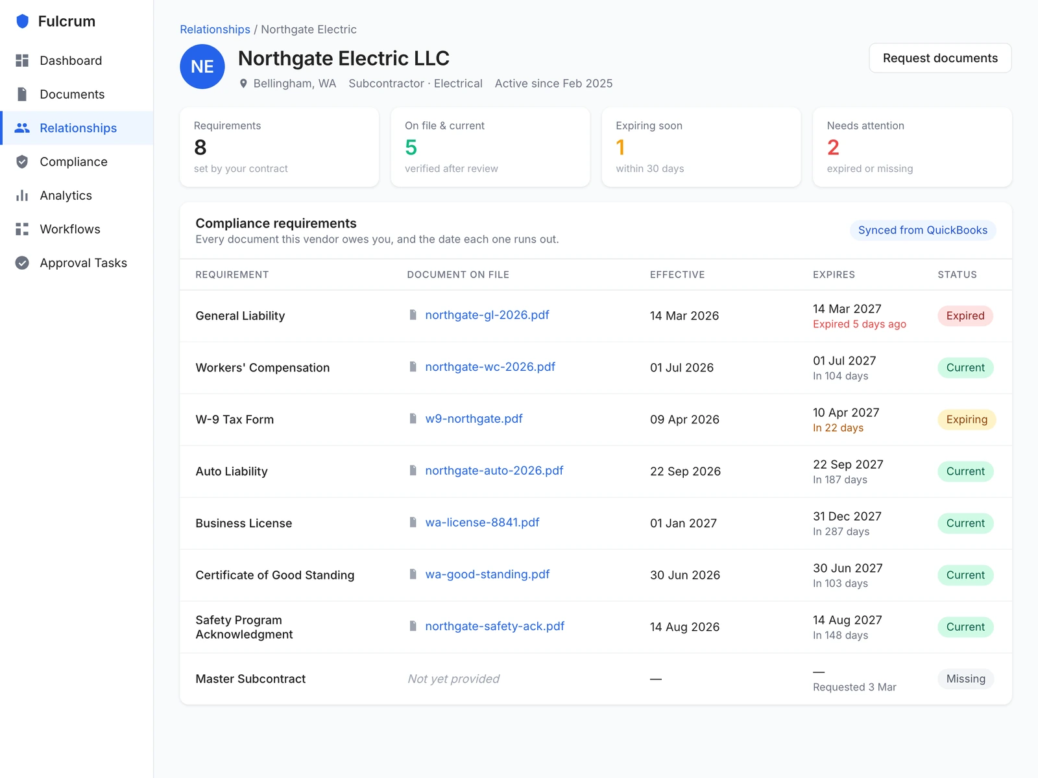Click the Requirements summary card
1038x778 pixels.
click(x=279, y=147)
